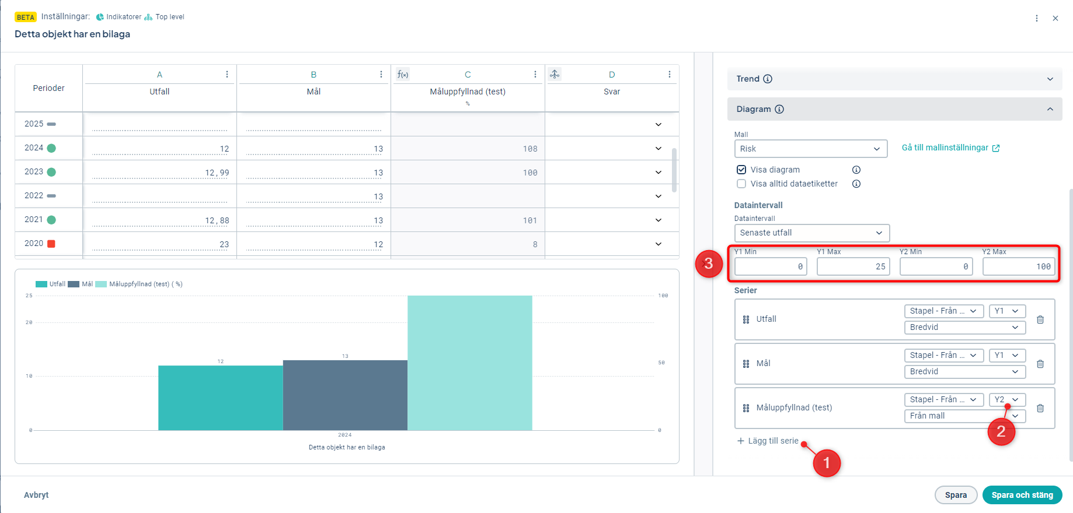Click the Spara och stäng button
The width and height of the screenshot is (1073, 513).
(1022, 495)
